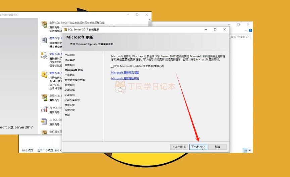Click the box icon beside 新机器学习
Viewport: 290px width, 177px height.
[x=44, y=132]
